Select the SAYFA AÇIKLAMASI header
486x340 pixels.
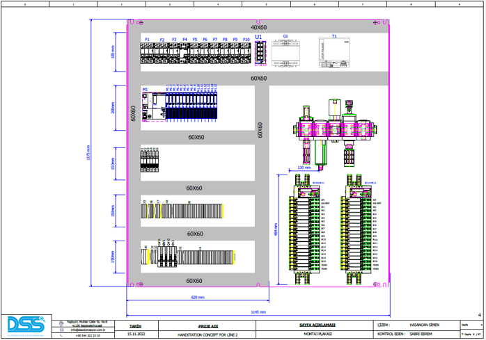[x=317, y=325]
